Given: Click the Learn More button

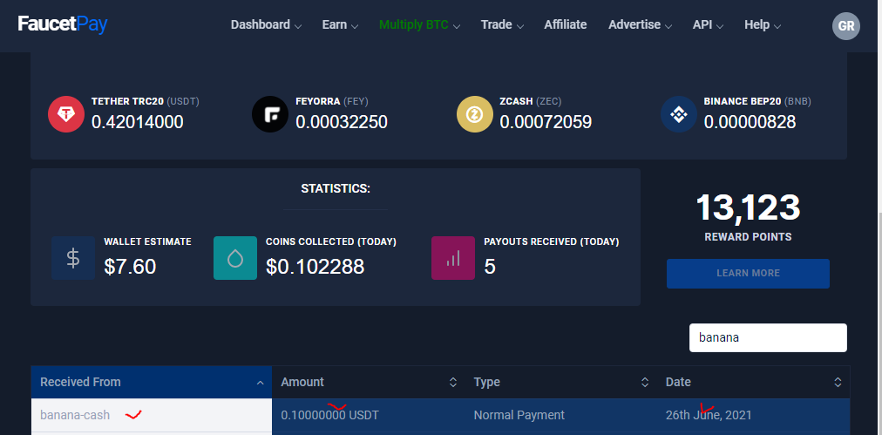Looking at the screenshot, I should click(x=748, y=274).
